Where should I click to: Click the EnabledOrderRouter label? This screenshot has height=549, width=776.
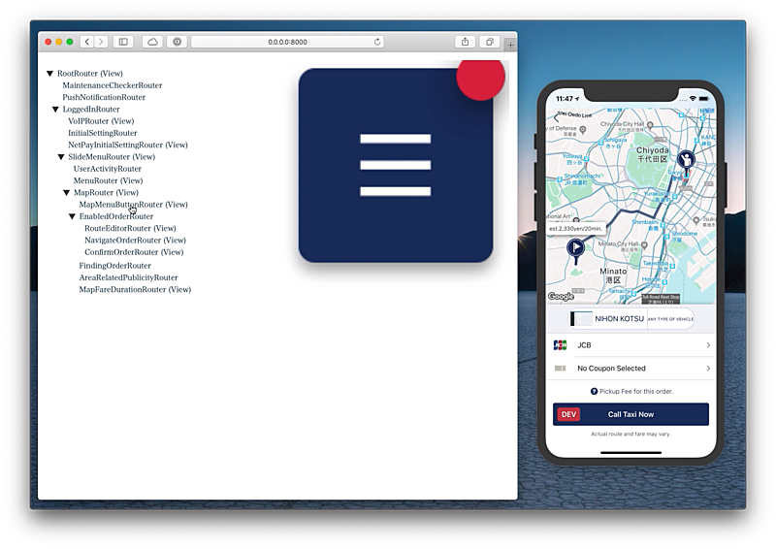click(116, 216)
